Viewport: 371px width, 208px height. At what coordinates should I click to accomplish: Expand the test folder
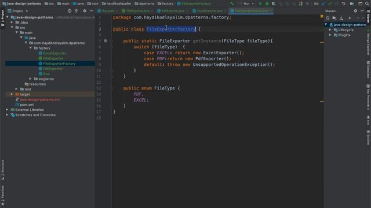17,89
